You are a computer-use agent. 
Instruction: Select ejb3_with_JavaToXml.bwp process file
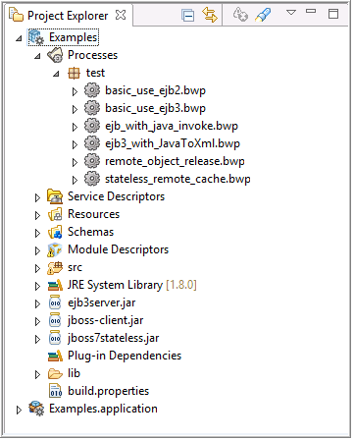pyautogui.click(x=173, y=143)
